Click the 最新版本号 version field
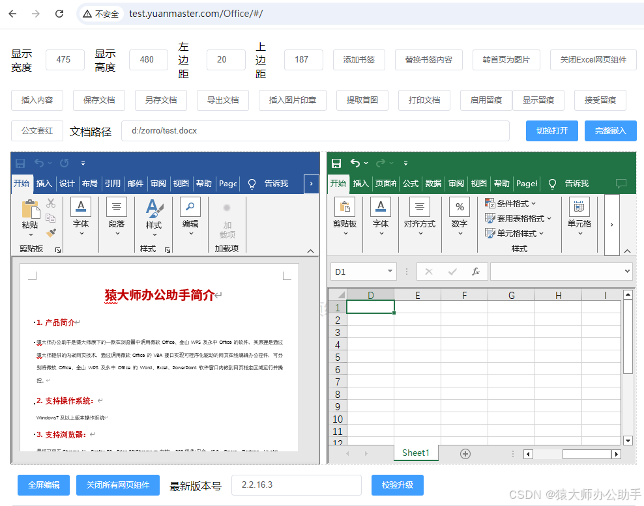The image size is (644, 506). [x=297, y=485]
